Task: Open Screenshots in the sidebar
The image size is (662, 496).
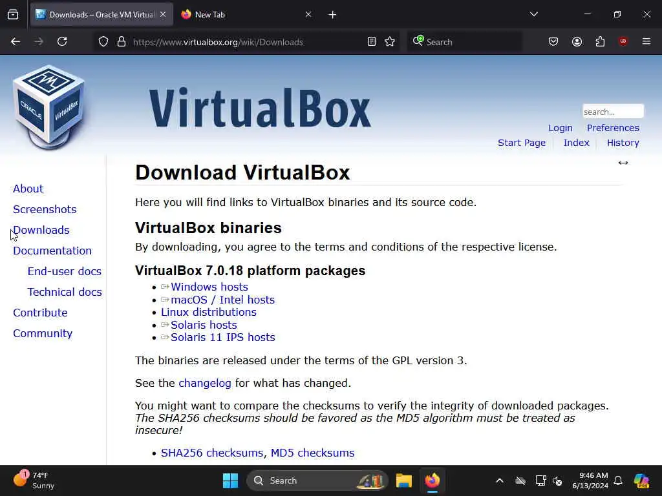Action: 45,209
